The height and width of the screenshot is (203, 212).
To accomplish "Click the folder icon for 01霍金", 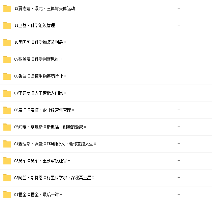I will click(7, 195).
